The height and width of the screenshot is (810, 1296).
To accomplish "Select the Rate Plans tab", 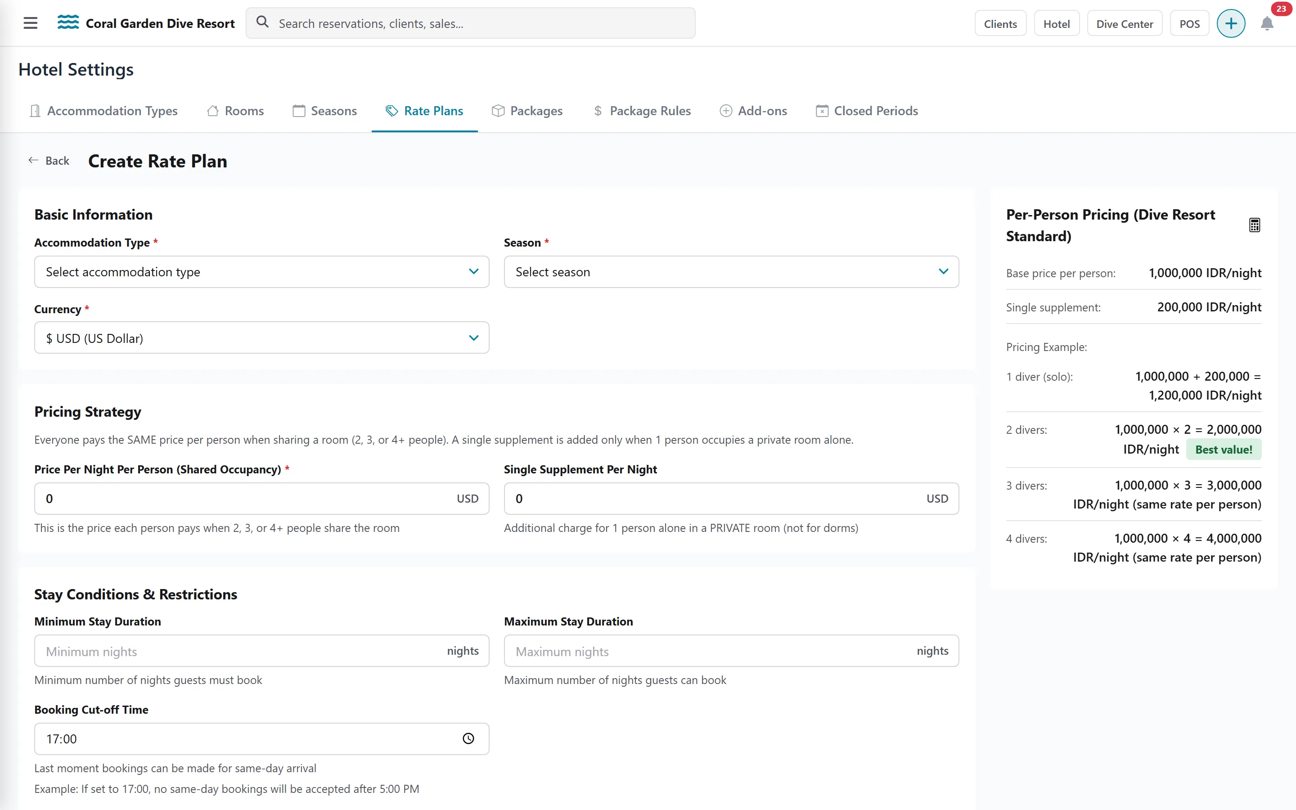I will (x=425, y=111).
